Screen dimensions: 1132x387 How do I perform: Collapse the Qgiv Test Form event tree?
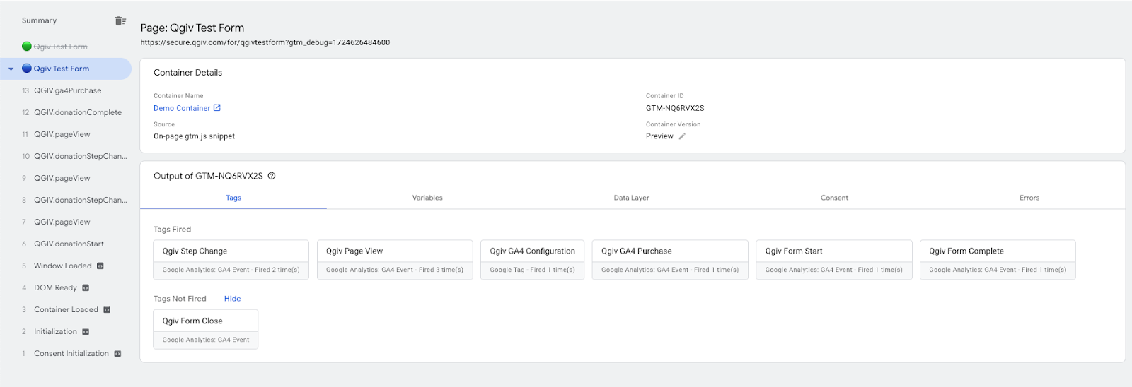[11, 69]
